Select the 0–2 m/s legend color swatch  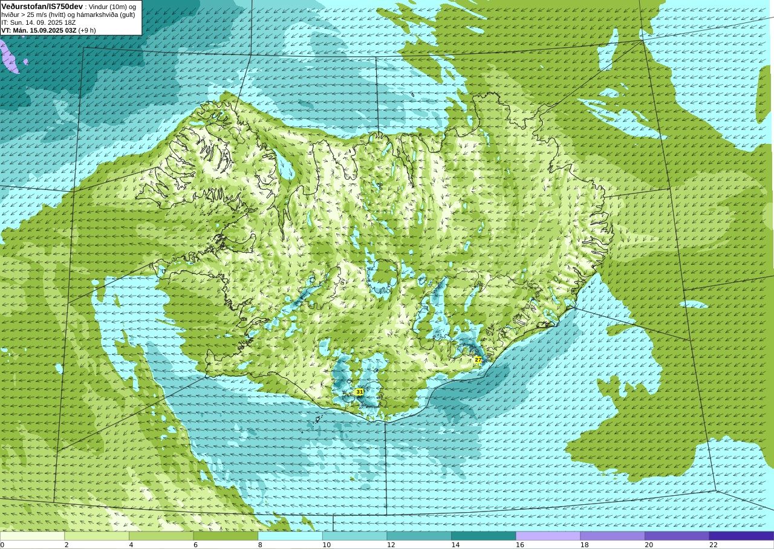[x=32, y=536]
